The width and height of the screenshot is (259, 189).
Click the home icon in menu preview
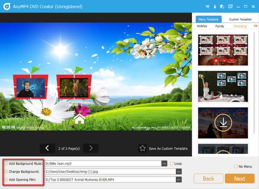(x=79, y=119)
